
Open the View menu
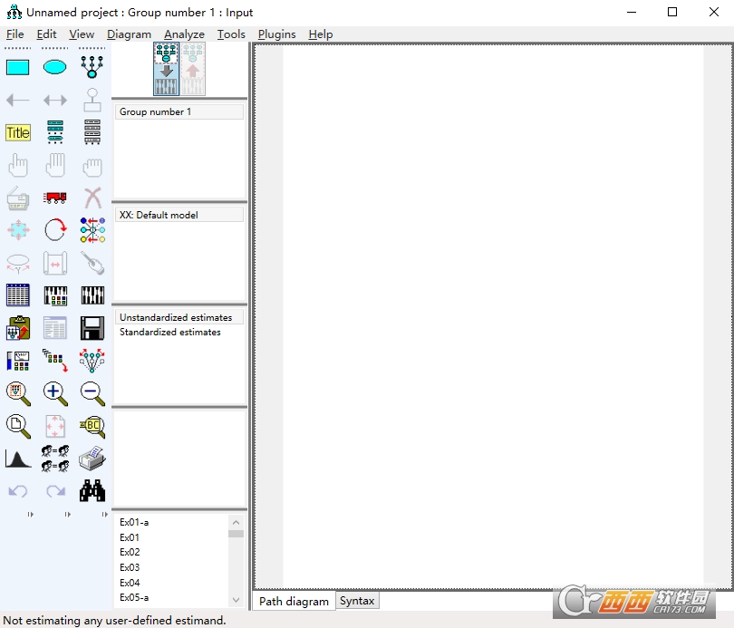pyautogui.click(x=82, y=34)
